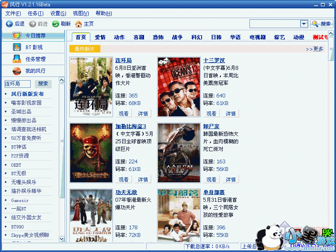This screenshot has height=252, width=336.
Task: Switch to the 首页 tab
Action: (x=81, y=37)
